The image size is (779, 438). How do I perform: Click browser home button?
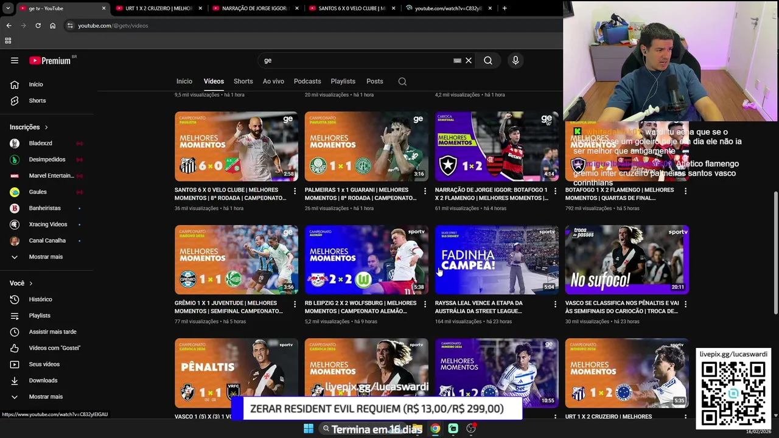(52, 26)
